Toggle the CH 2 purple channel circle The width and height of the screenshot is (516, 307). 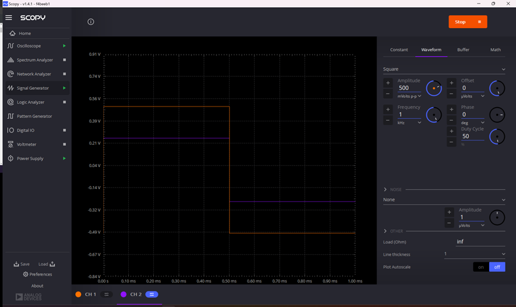(123, 295)
